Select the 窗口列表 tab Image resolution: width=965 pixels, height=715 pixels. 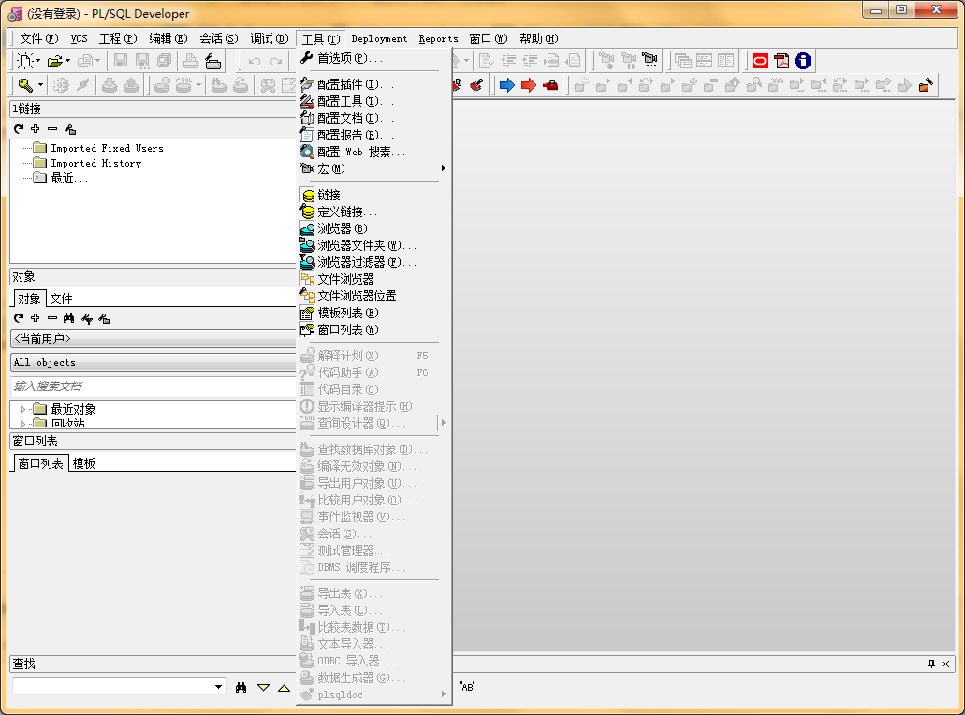[40, 463]
